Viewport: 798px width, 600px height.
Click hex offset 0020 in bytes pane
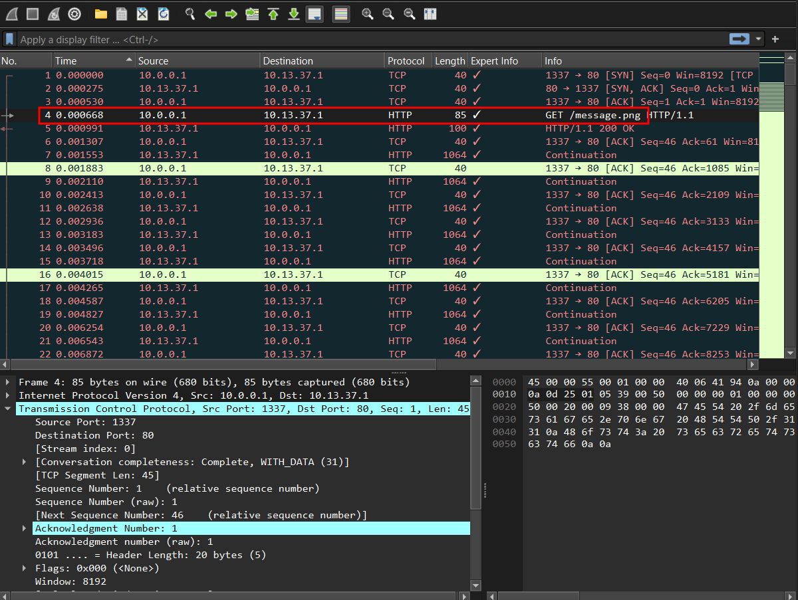click(x=504, y=407)
